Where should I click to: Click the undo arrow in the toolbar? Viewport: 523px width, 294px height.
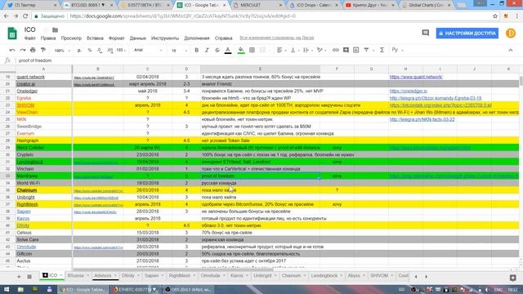[x=12, y=50]
